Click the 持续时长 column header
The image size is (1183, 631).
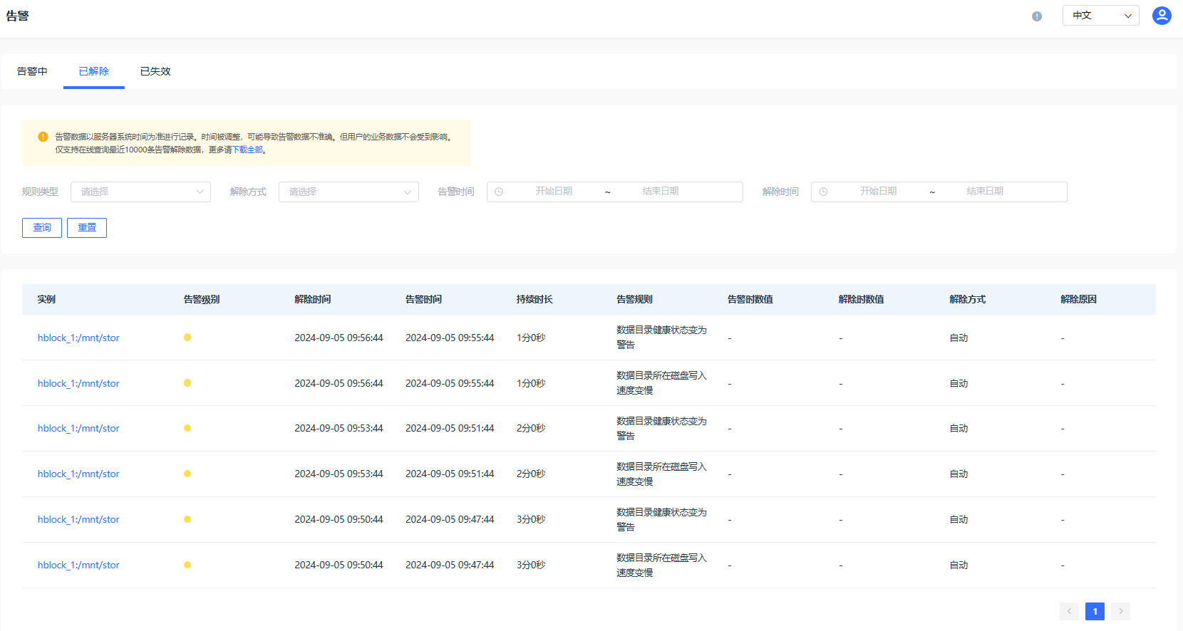click(x=534, y=300)
